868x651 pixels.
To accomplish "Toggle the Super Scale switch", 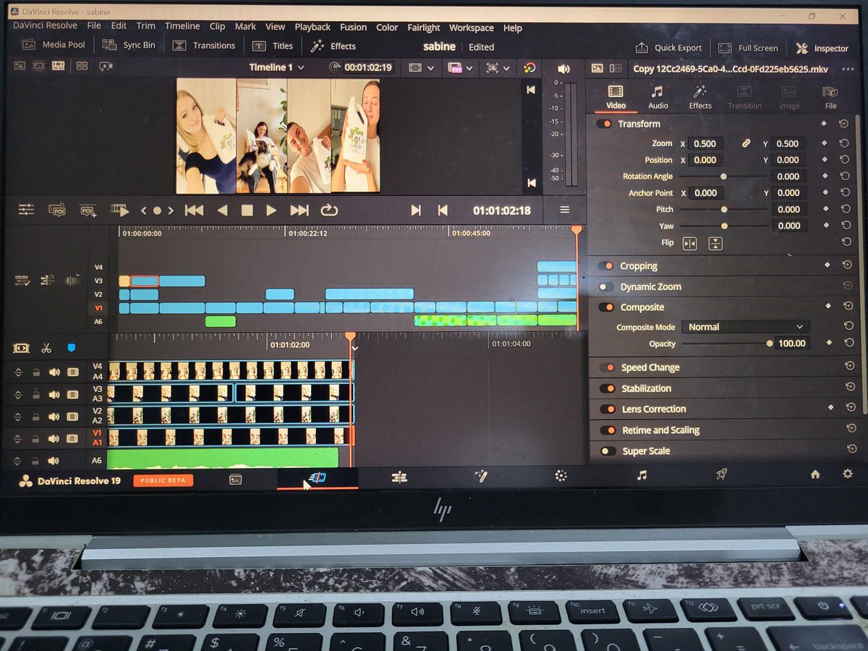I will click(609, 451).
